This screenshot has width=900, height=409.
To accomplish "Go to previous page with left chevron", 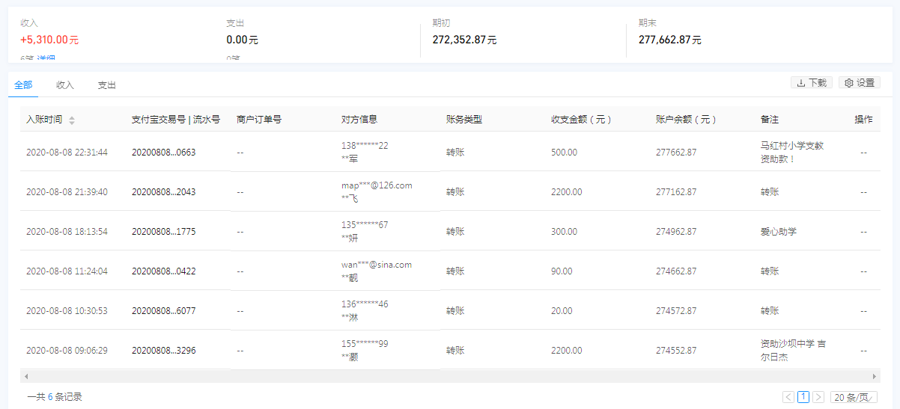I will tap(788, 397).
